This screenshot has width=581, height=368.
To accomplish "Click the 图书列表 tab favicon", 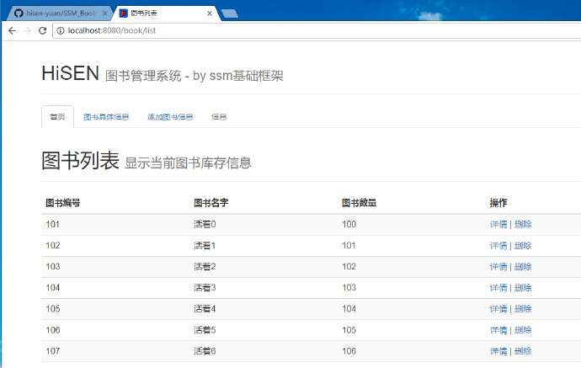I will tap(124, 13).
